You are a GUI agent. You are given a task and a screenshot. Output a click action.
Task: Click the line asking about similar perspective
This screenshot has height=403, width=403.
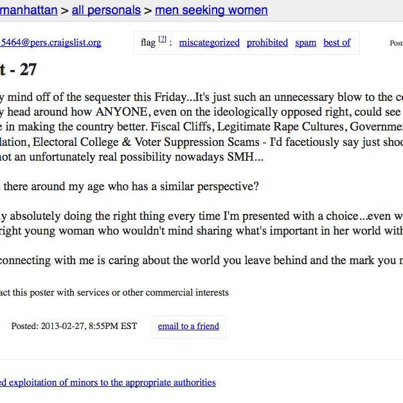129,186
